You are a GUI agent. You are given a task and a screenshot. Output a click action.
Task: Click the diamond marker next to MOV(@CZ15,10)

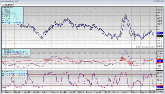pyautogui.click(x=3, y=23)
